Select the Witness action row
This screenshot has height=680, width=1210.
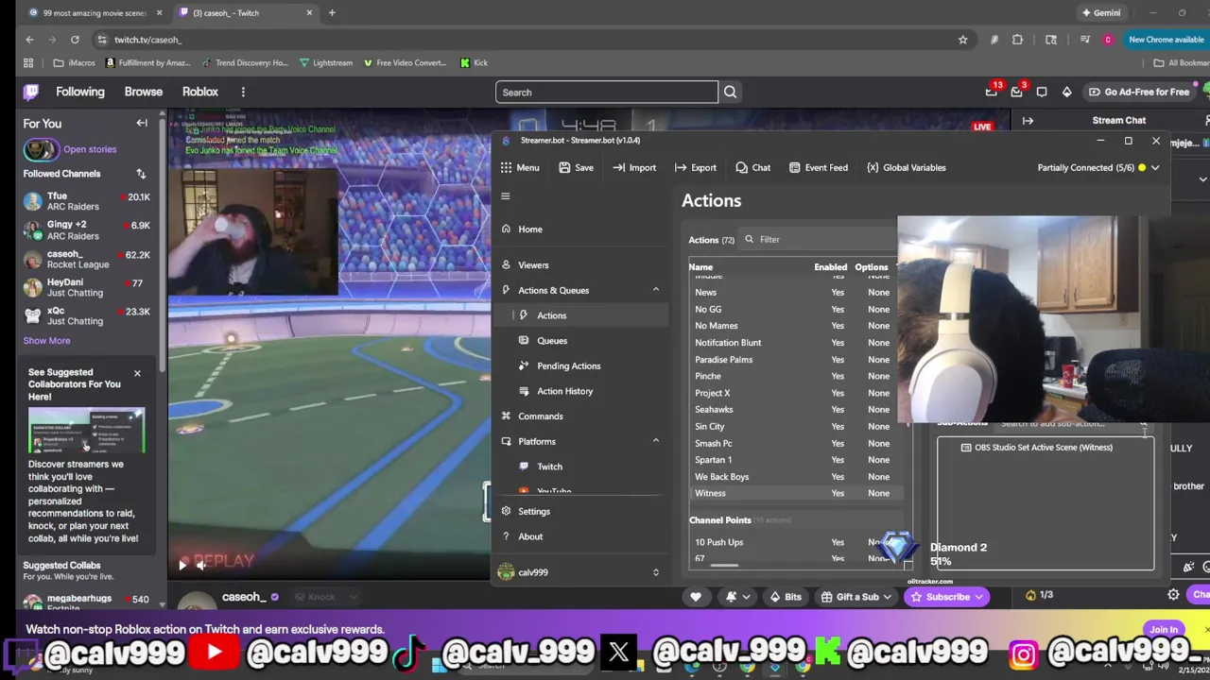click(x=794, y=493)
